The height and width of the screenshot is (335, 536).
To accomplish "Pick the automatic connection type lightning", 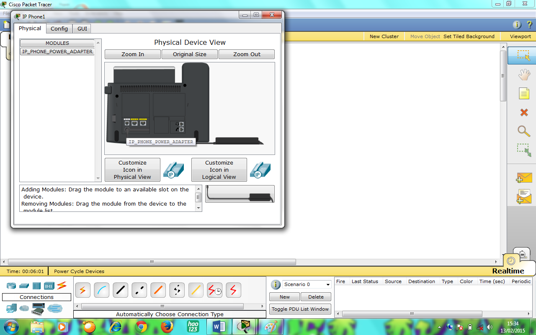I will point(83,290).
